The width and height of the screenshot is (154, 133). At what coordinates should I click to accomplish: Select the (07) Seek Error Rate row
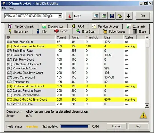click(x=72, y=51)
